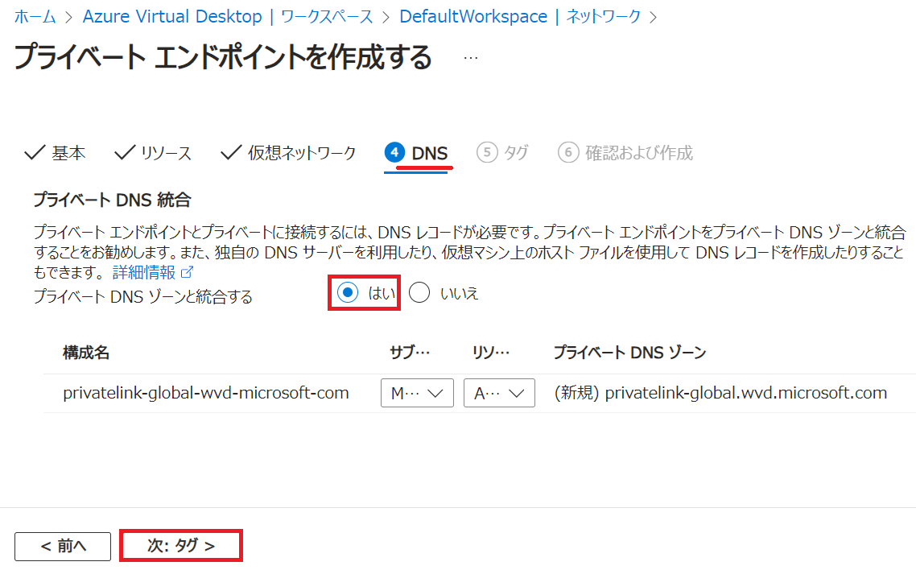Click the プライベート DNS ゾーンと統合する label

tap(143, 297)
